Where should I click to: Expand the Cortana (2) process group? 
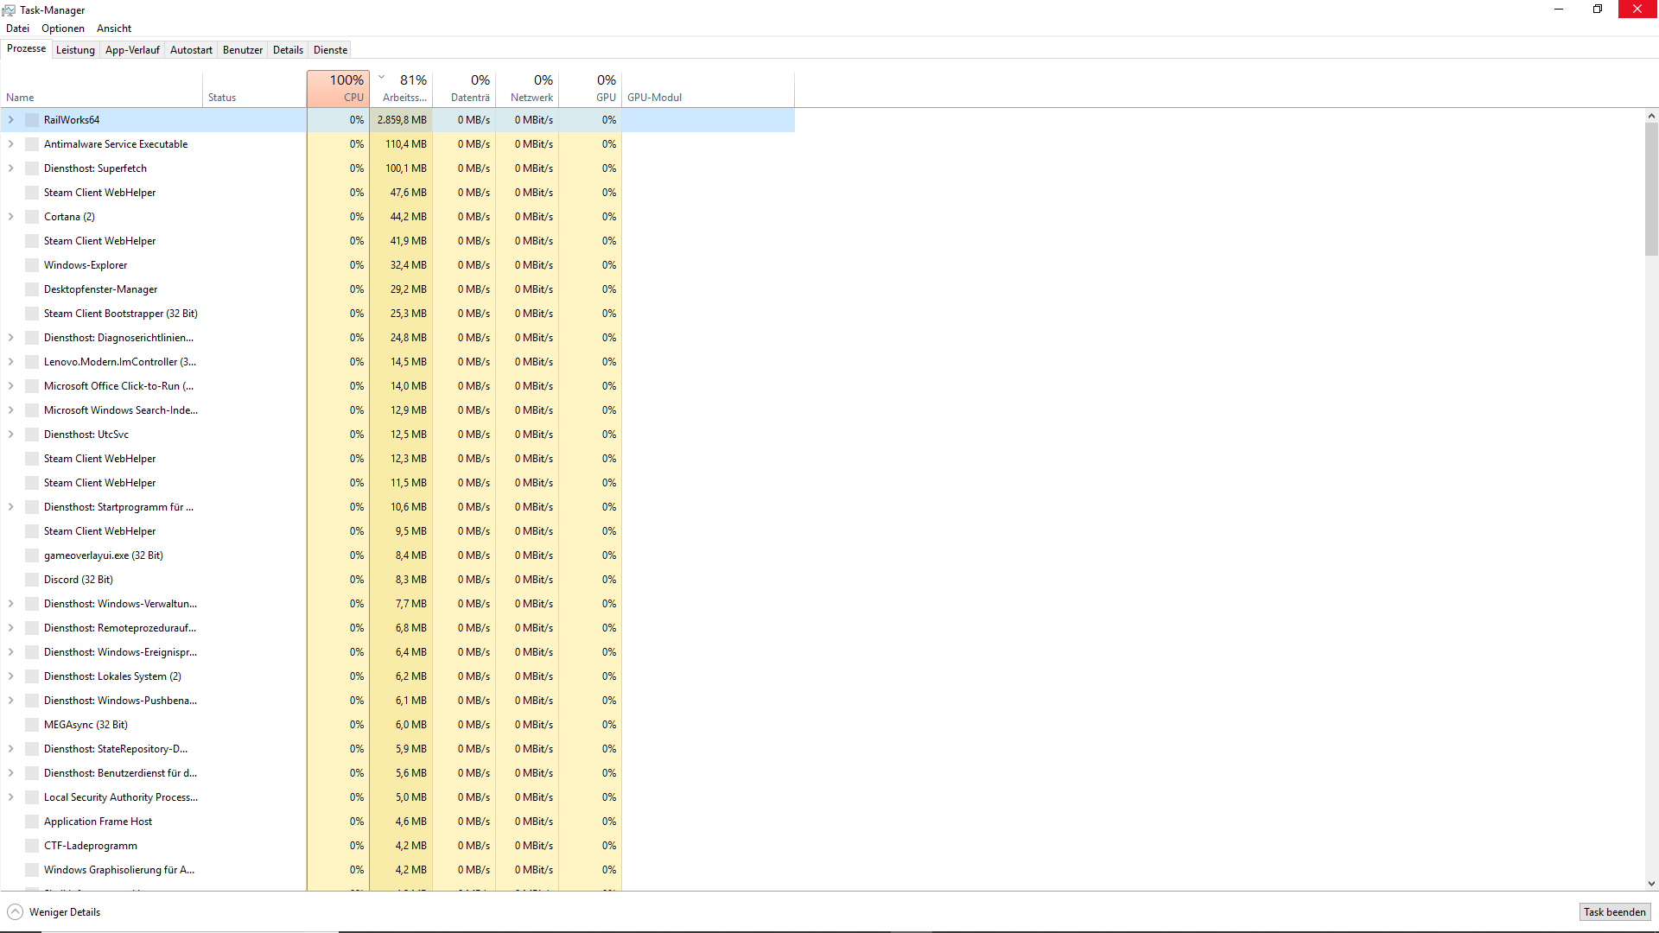11,217
